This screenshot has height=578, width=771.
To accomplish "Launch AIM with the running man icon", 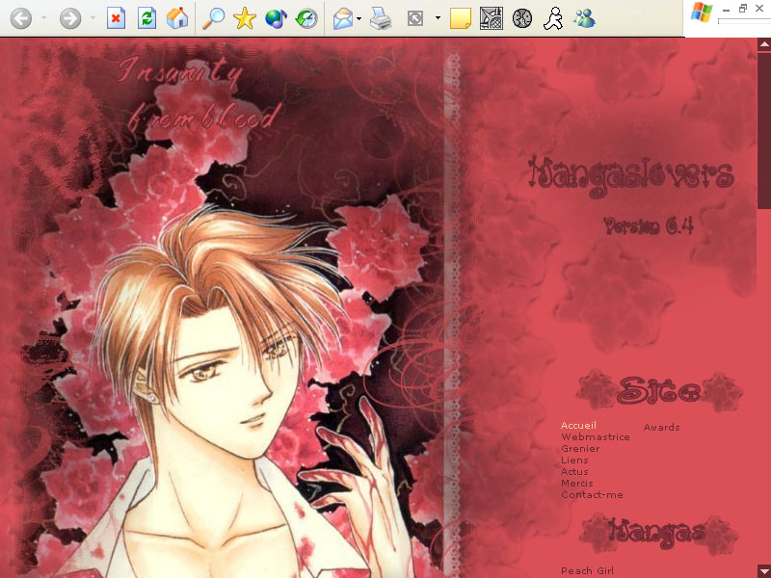I will point(553,19).
